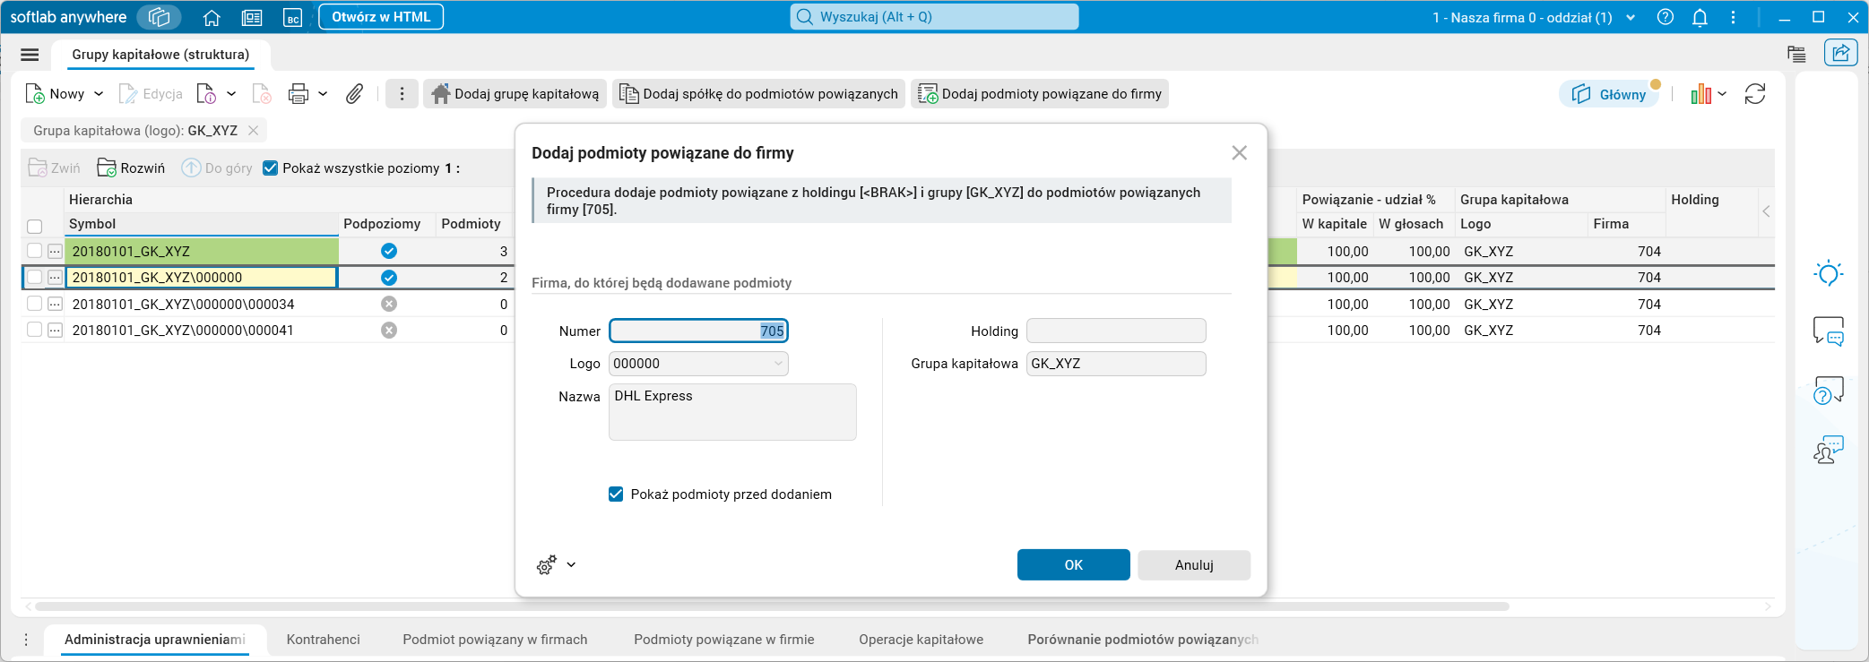Open the home page icon
The height and width of the screenshot is (662, 1869).
pos(212,17)
